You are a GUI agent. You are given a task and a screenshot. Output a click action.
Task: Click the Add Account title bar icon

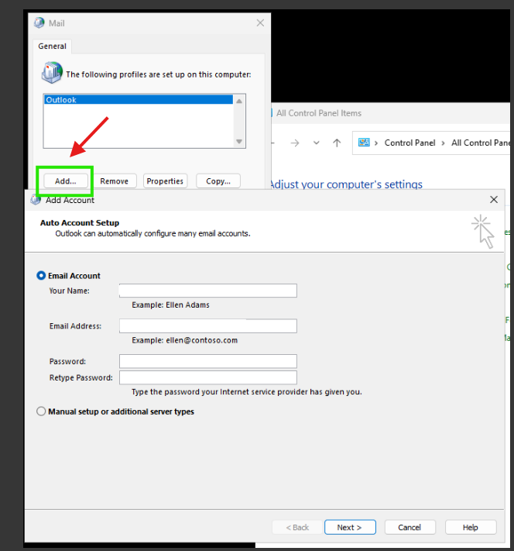[36, 199]
